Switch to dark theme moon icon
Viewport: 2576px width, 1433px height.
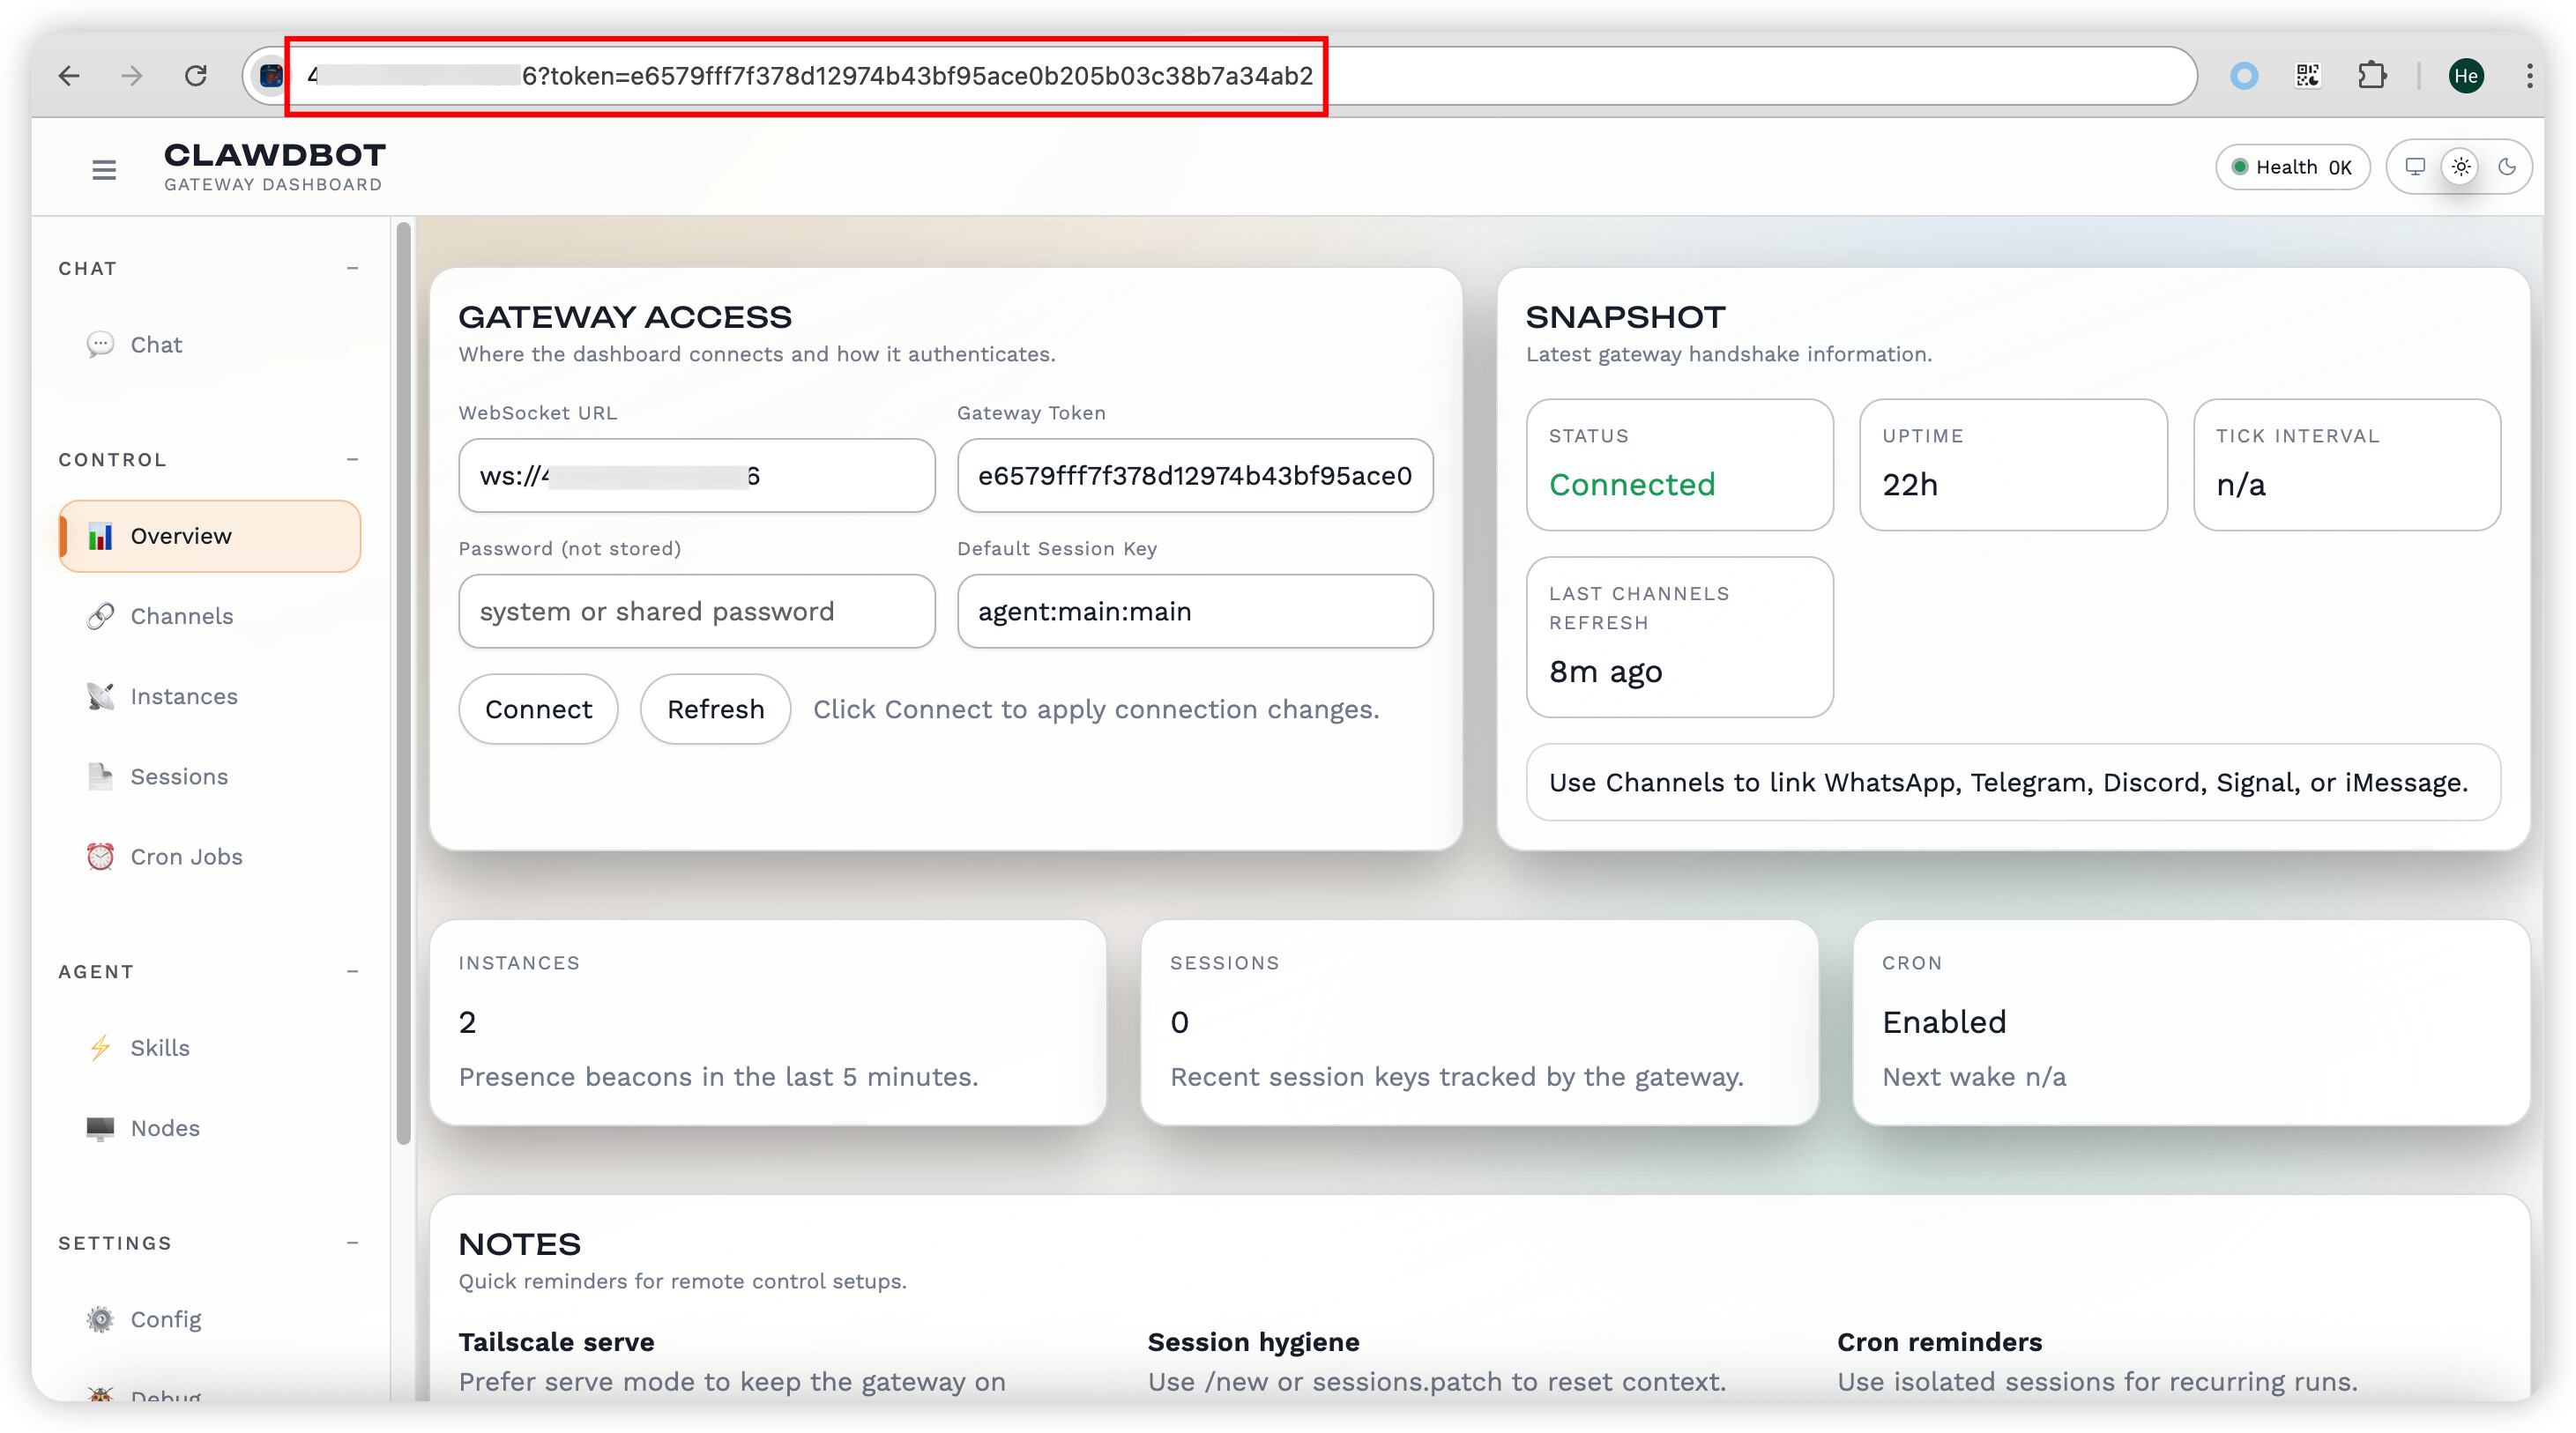click(x=2507, y=167)
